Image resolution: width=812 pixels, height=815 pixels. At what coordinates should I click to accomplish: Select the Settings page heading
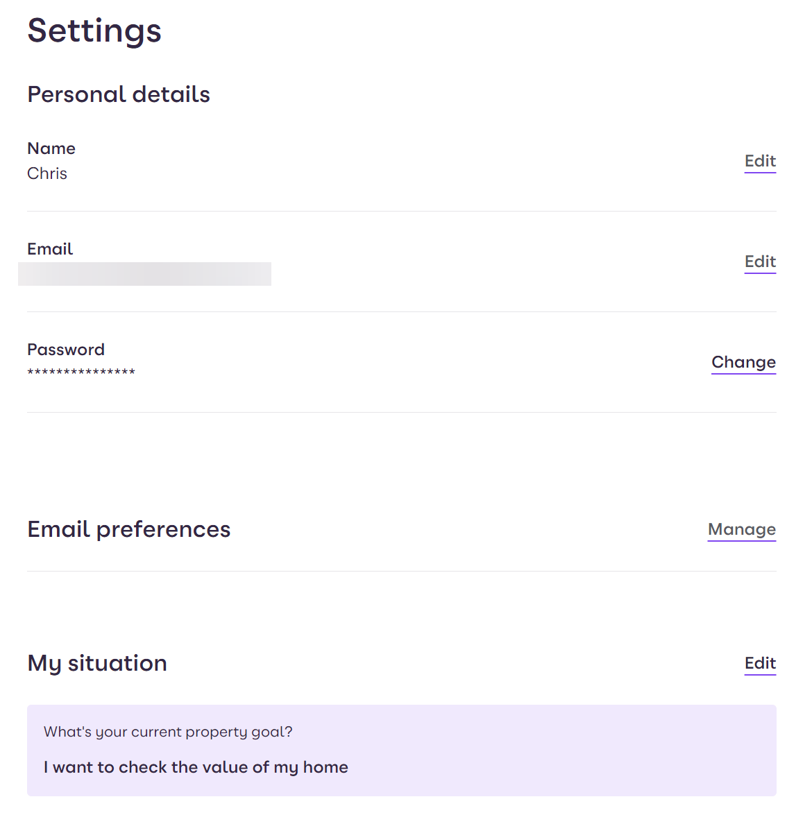[x=94, y=31]
